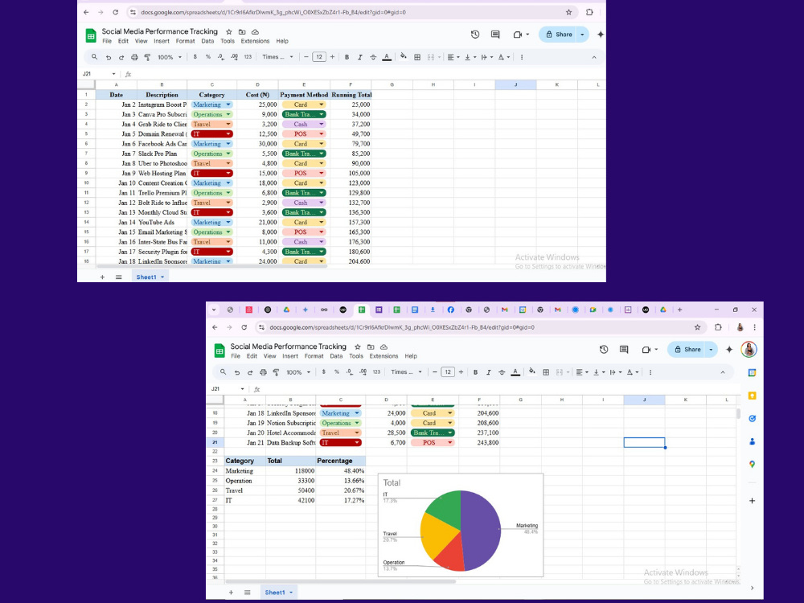Select paint format tool in upper window
Image resolution: width=804 pixels, height=603 pixels.
pos(147,57)
